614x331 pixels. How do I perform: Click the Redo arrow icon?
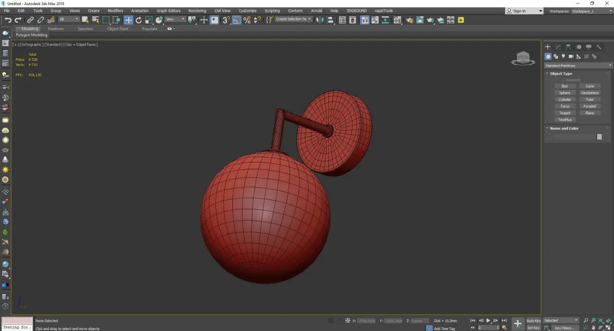click(x=18, y=20)
